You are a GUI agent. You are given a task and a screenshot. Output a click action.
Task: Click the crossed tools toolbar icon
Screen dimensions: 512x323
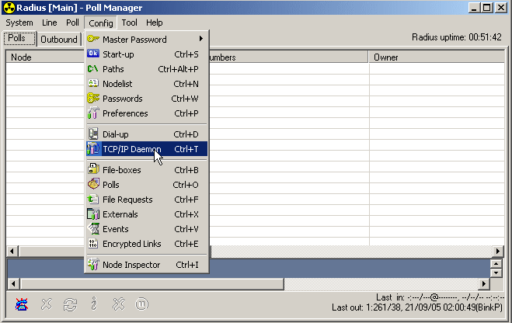click(119, 304)
